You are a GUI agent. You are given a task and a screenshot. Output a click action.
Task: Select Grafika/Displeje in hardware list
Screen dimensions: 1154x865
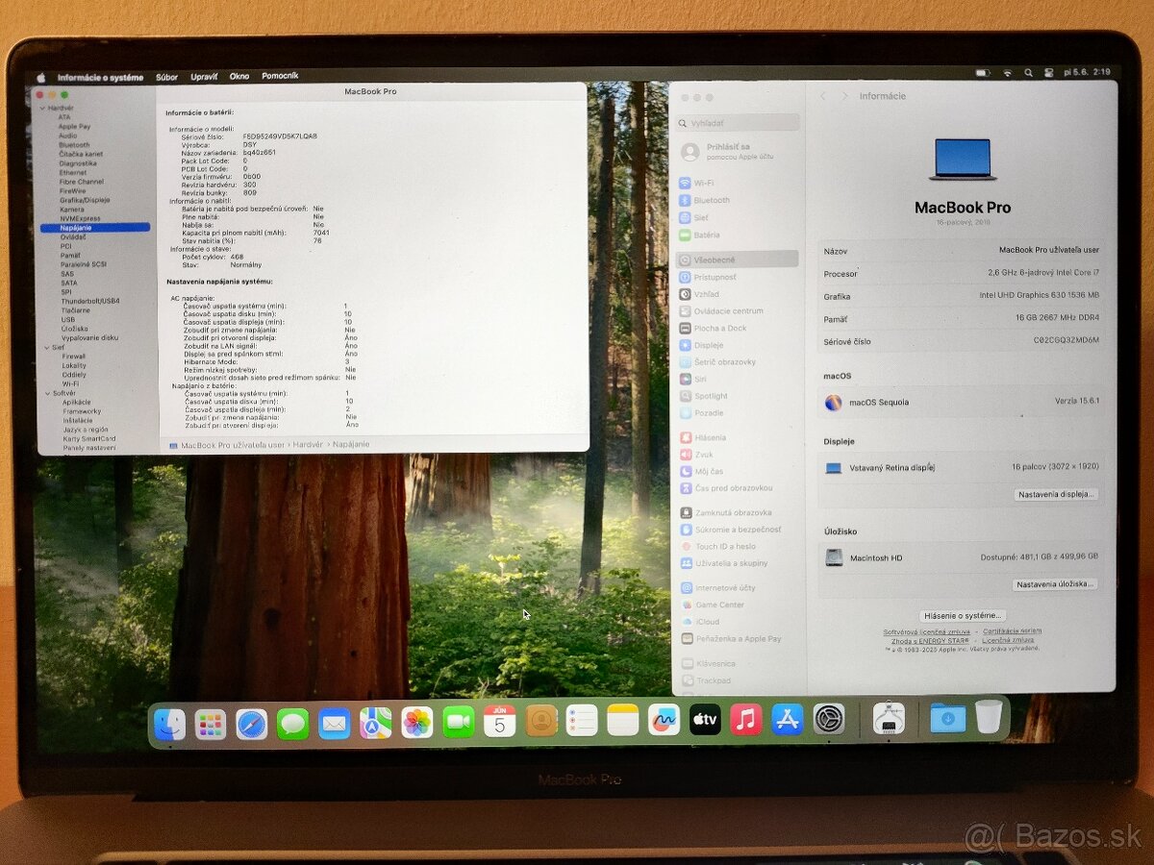(x=85, y=200)
